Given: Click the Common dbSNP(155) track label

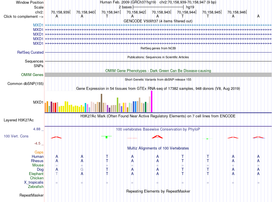Looking at the screenshot, I should coord(25,83).
